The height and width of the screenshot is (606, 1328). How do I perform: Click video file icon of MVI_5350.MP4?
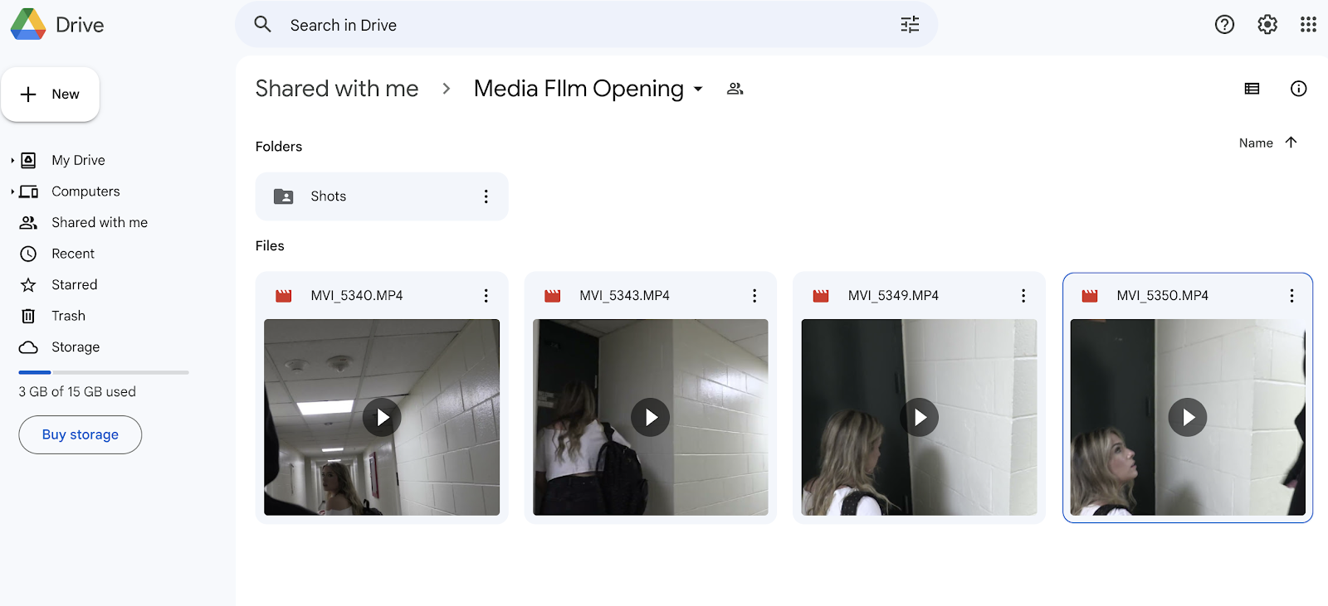click(x=1090, y=296)
